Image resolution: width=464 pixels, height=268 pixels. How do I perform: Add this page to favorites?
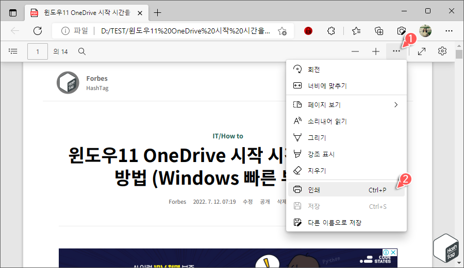(x=283, y=31)
